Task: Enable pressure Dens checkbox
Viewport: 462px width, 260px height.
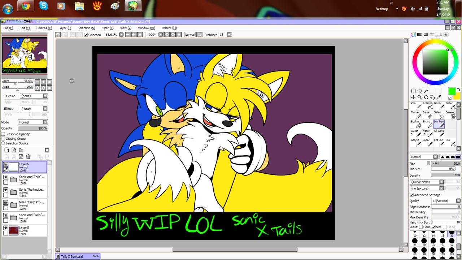Action: pos(421,227)
